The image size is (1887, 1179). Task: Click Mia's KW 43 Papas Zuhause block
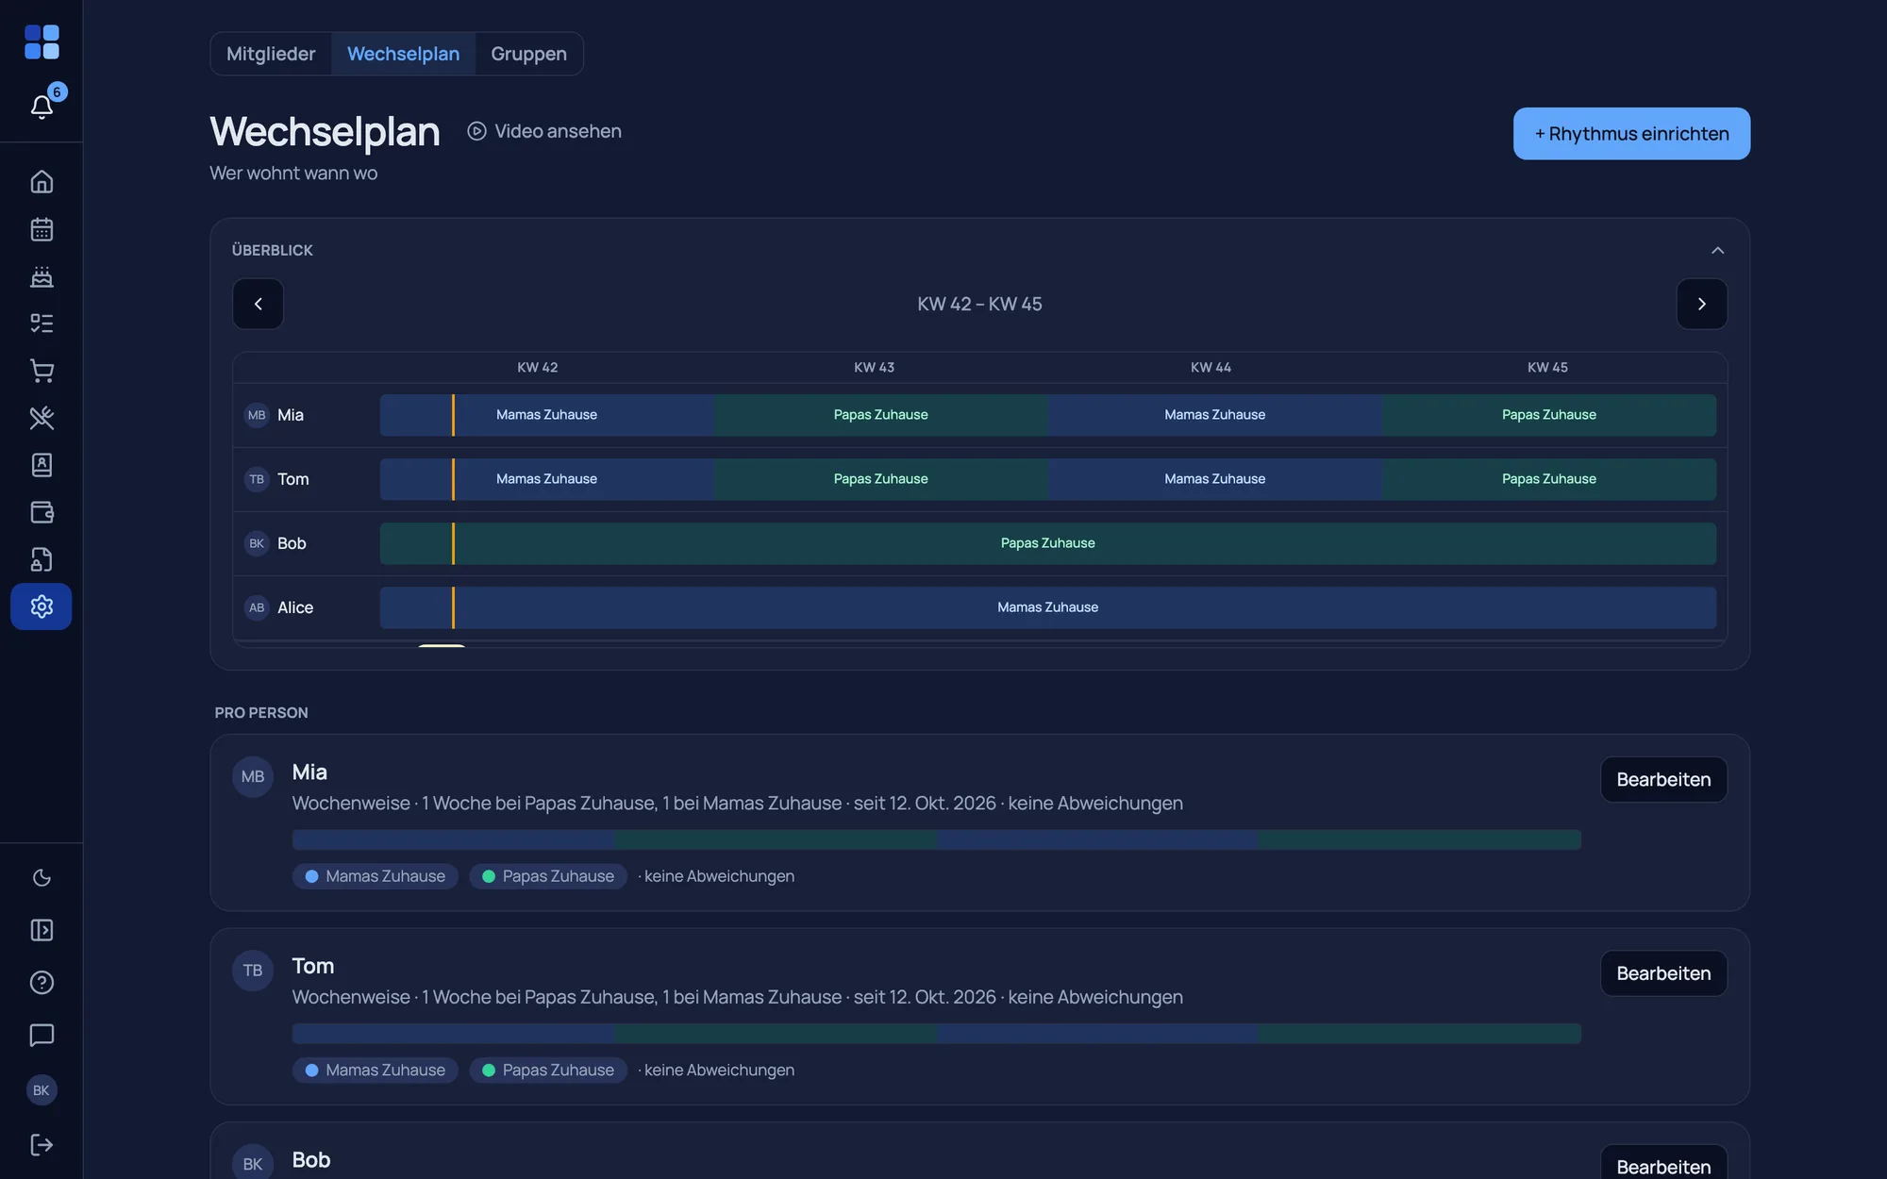[x=880, y=415]
